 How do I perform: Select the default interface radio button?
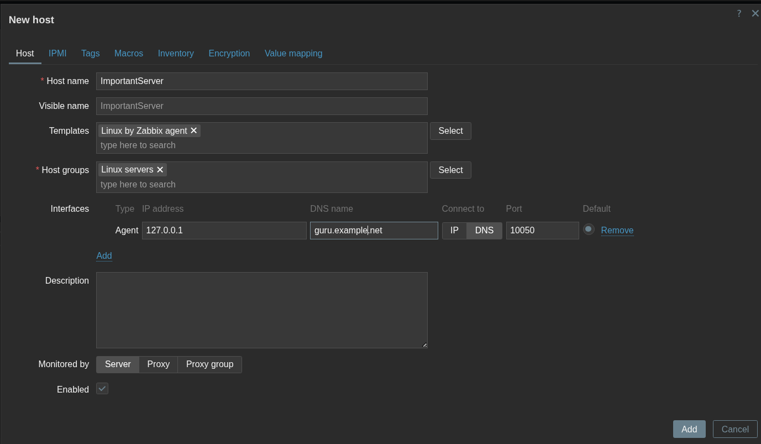pos(589,229)
